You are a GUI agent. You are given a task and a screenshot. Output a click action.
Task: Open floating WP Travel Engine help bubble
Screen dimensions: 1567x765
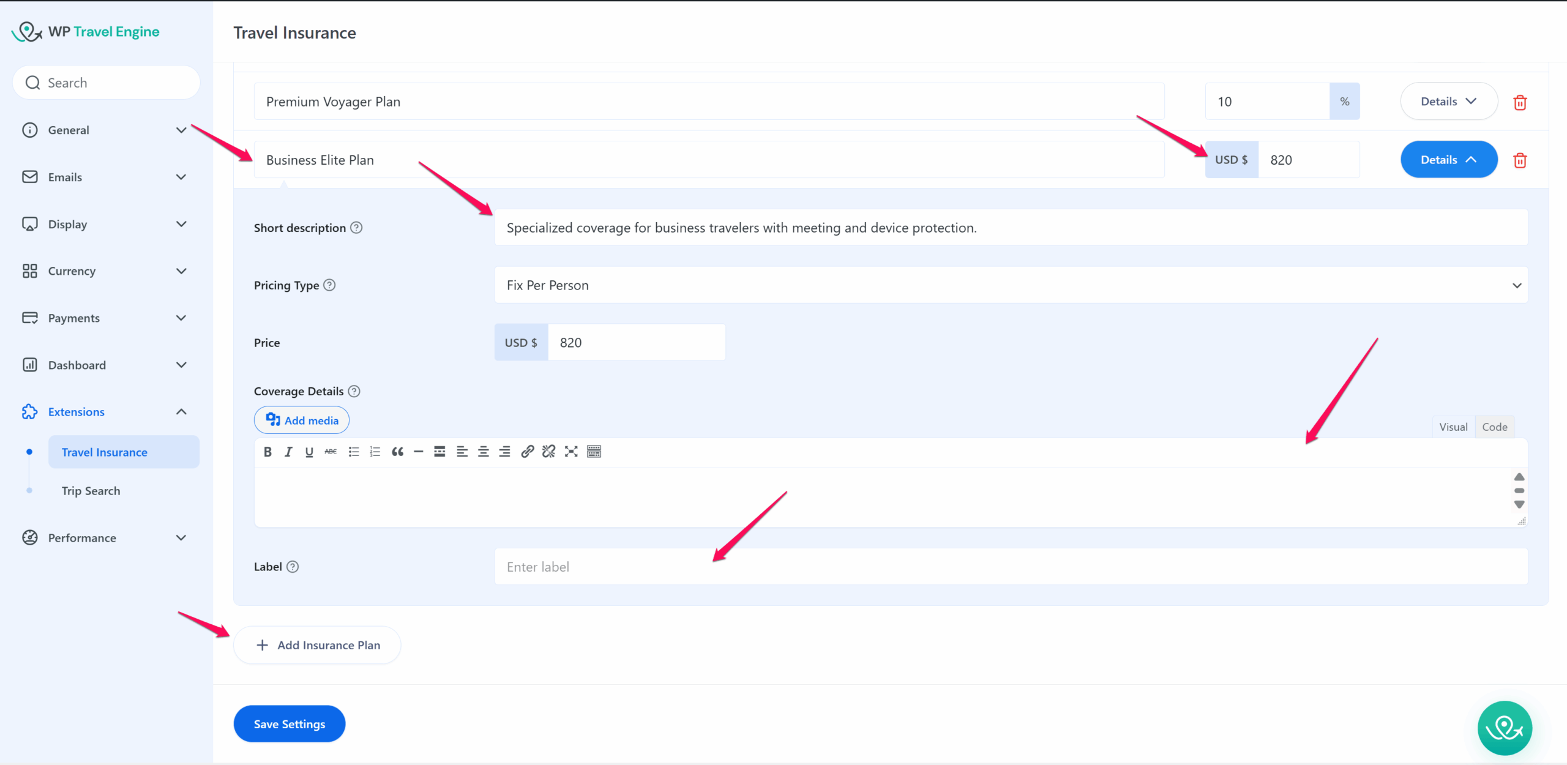coord(1505,728)
